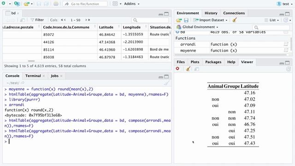Switch to the Terminal tab
Screen dimensions: 295x166
[33, 76]
